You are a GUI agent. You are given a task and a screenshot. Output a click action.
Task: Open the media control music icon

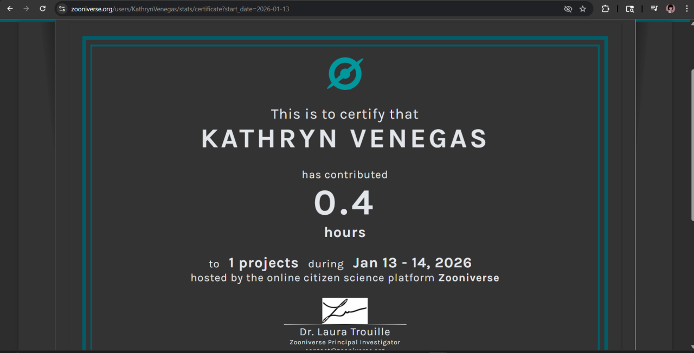click(654, 9)
